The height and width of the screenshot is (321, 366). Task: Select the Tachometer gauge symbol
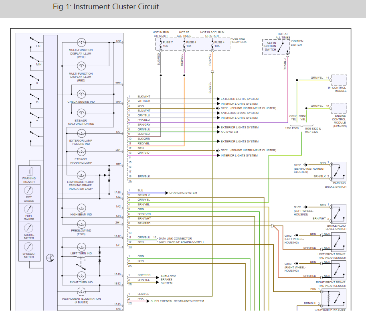[29, 228]
